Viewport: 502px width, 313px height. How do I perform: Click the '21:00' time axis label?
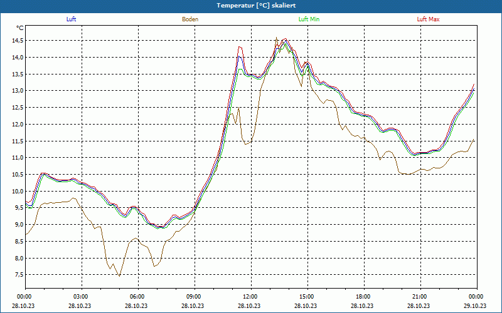pos(420,297)
